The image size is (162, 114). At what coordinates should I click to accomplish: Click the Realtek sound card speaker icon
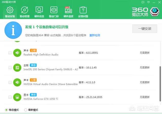pyautogui.click(x=17, y=53)
